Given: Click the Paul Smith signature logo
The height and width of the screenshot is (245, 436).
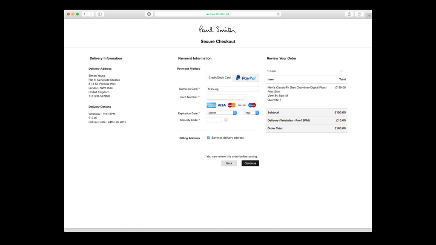Looking at the screenshot, I should pyautogui.click(x=218, y=29).
